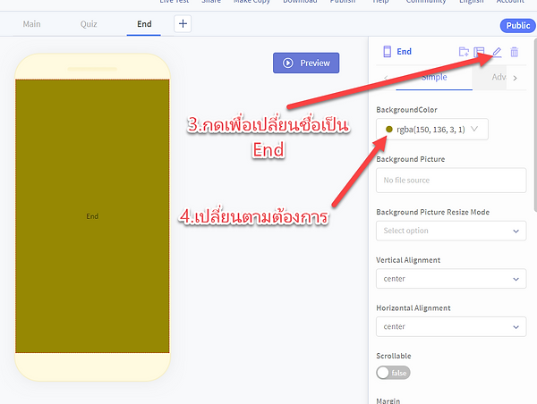Screen dimensions: 537x404
Task: Click the olive background color swatch dot
Action: (x=389, y=130)
